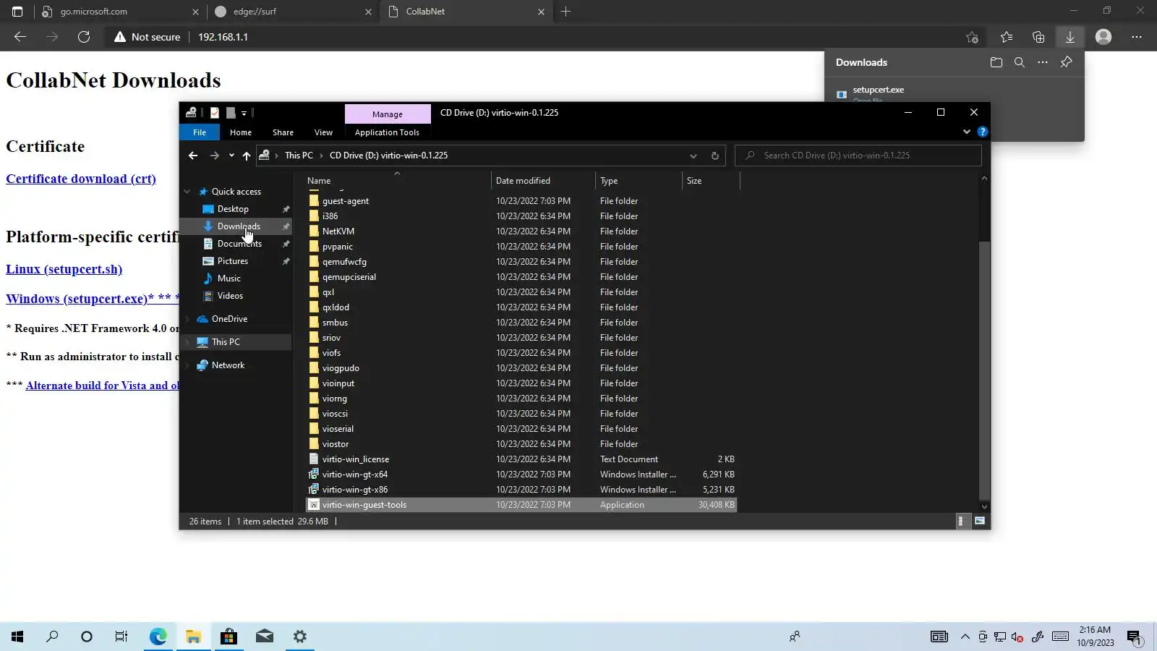Switch to the View ribbon tab

tap(323, 132)
